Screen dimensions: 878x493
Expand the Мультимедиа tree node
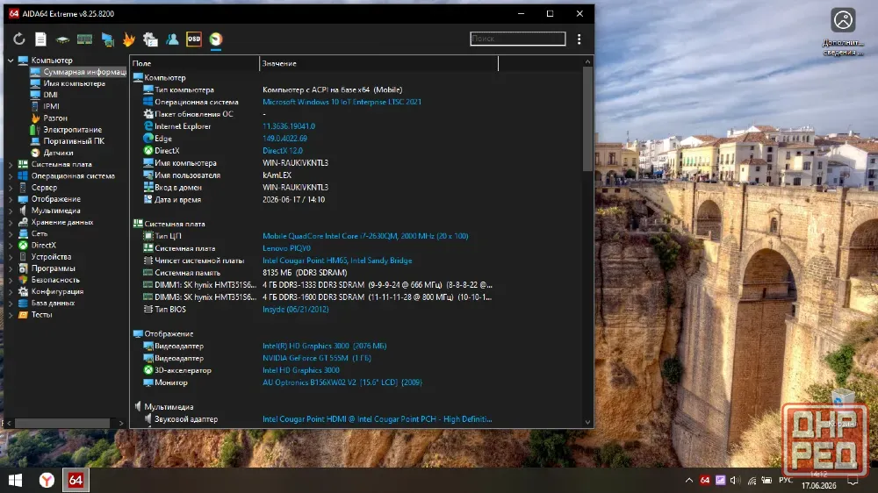point(11,211)
